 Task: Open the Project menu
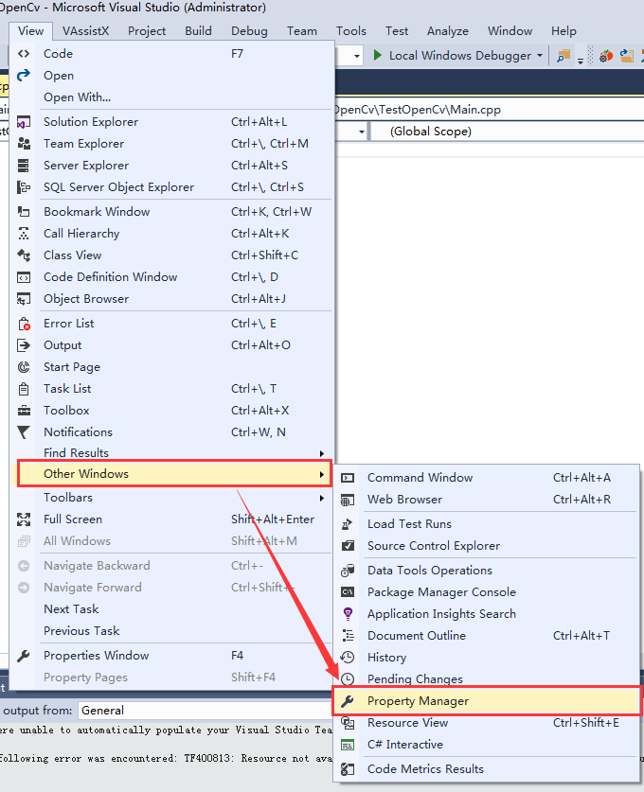[x=147, y=31]
